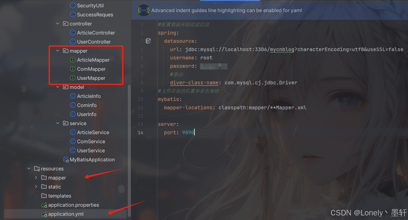Click the 'mybatis:' key
Viewport: 408px width, 220px height.
pyautogui.click(x=170, y=99)
